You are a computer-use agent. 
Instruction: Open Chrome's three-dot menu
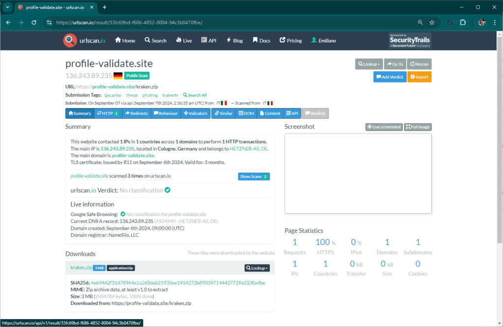click(494, 23)
